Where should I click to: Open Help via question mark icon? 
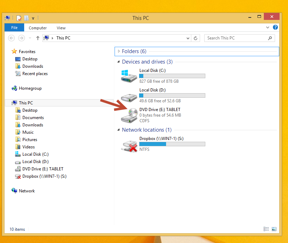click(275, 28)
